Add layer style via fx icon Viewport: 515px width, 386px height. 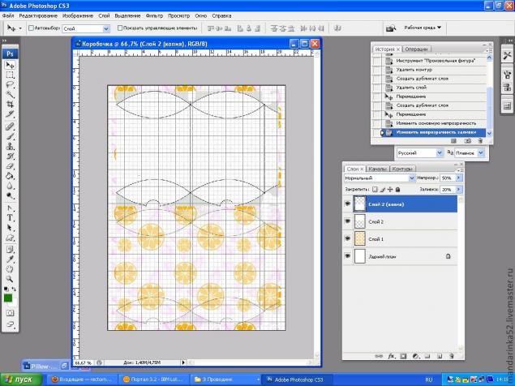coord(391,356)
